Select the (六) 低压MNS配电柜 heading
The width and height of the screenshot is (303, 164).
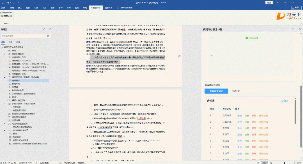[17, 117]
